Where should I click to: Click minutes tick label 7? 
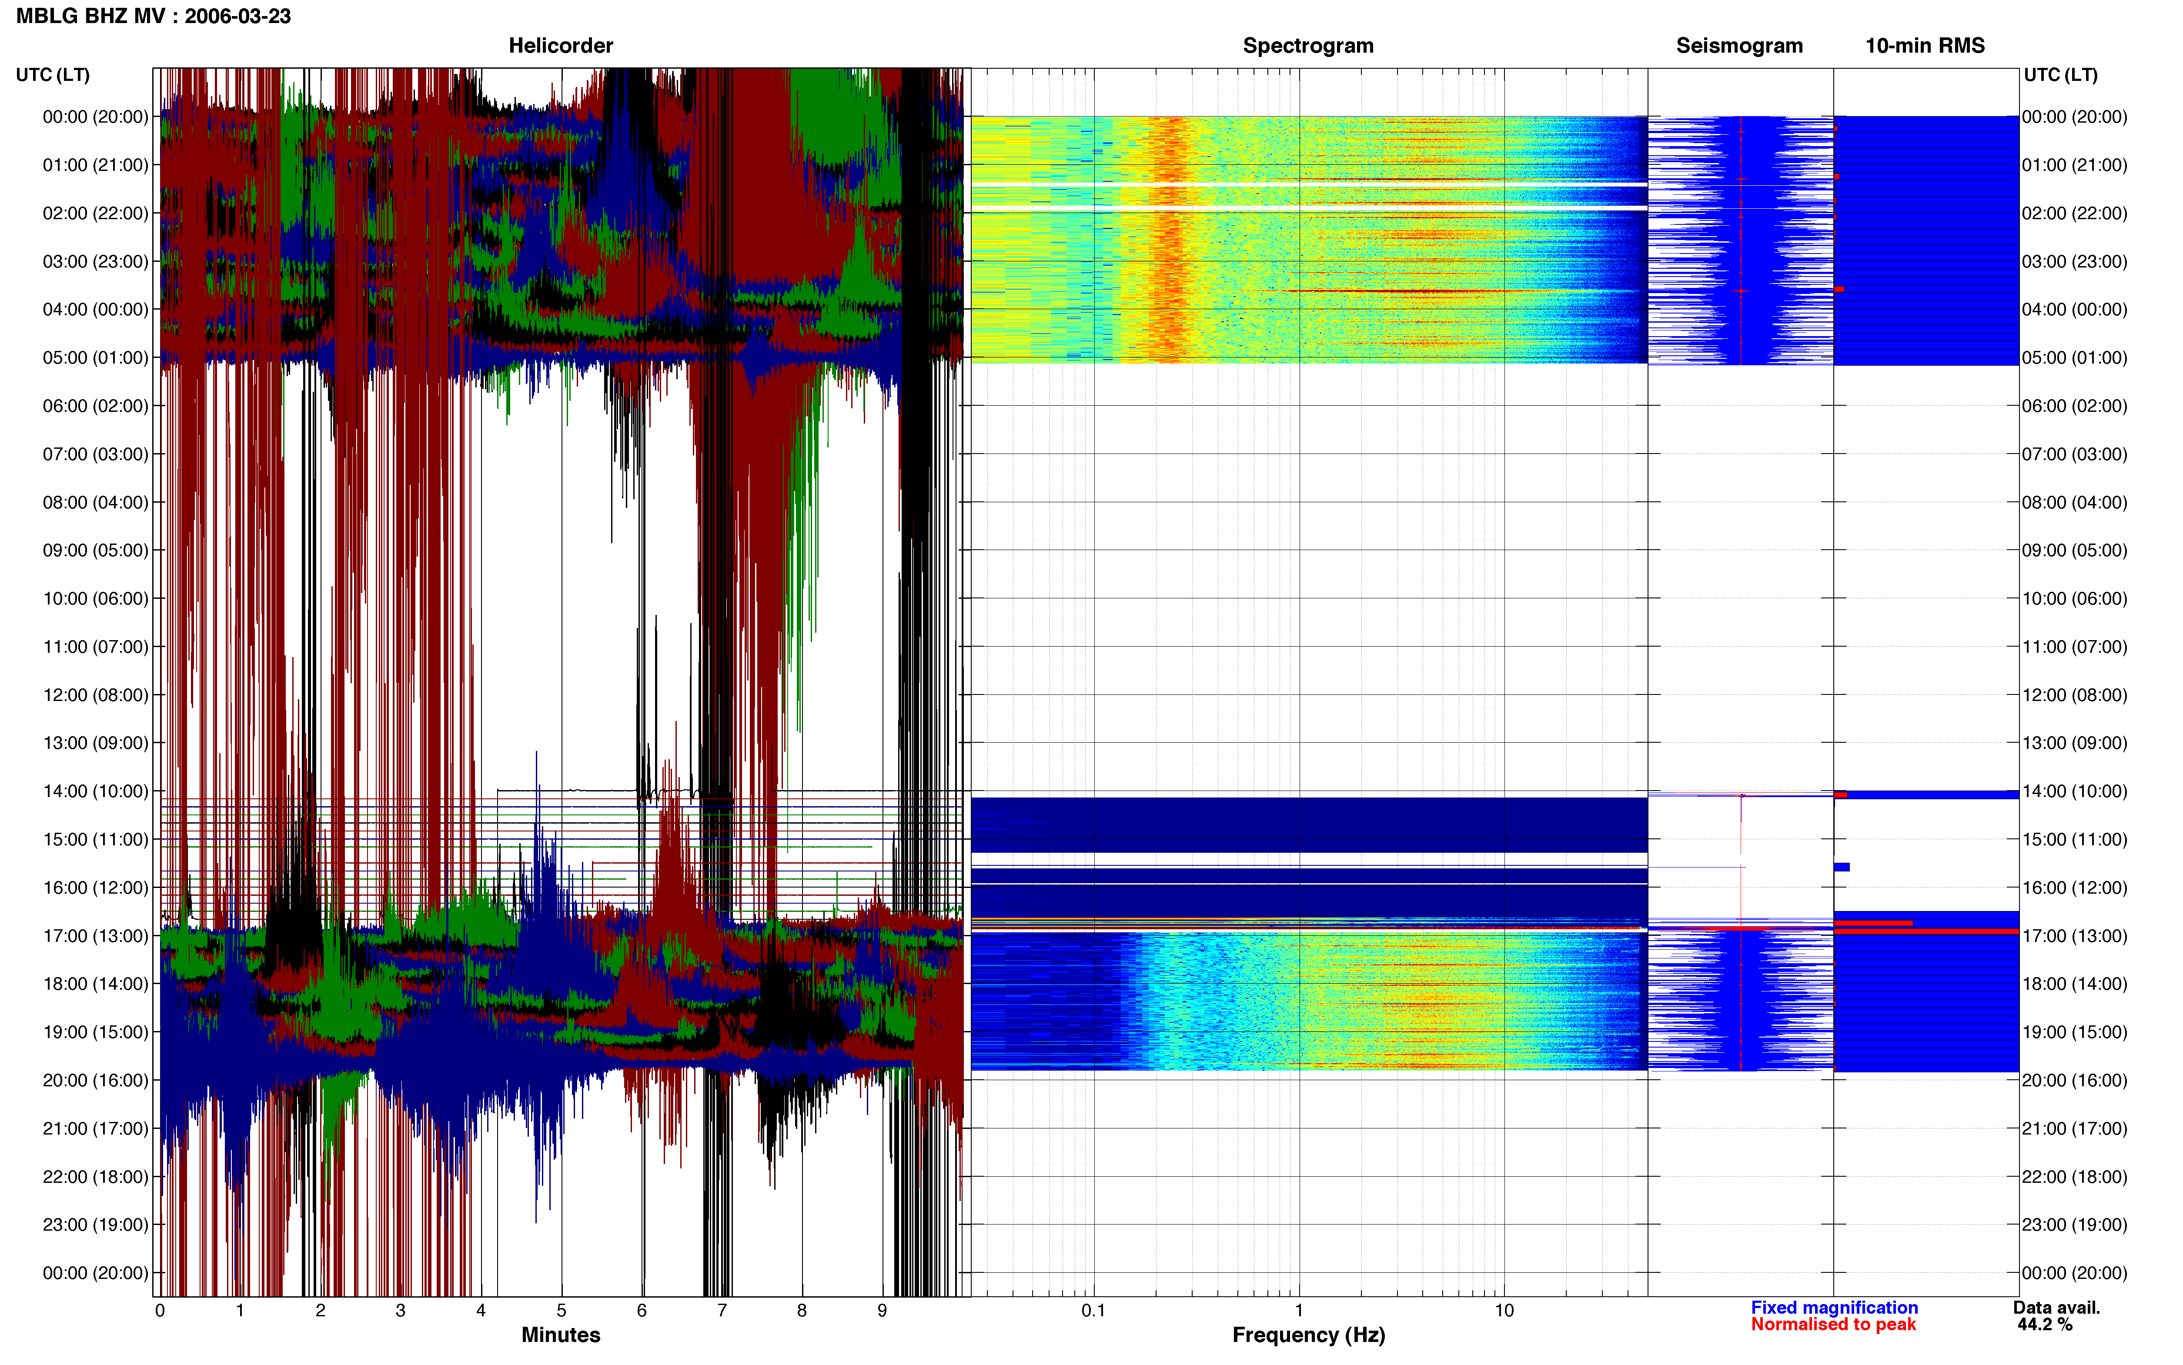(x=722, y=1311)
